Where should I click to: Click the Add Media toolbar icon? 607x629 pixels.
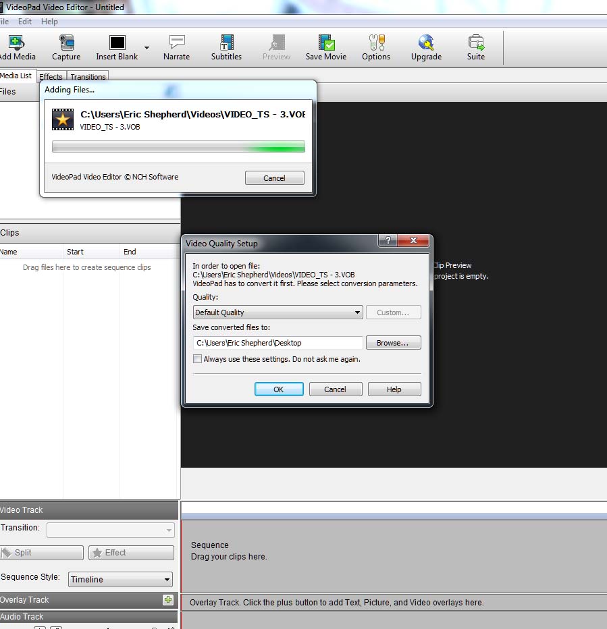17,43
